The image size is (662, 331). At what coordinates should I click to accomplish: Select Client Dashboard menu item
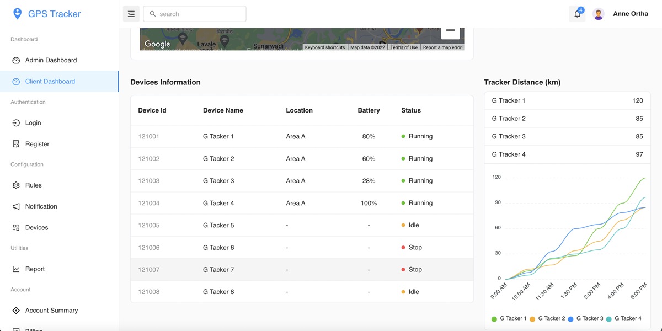coord(59,81)
